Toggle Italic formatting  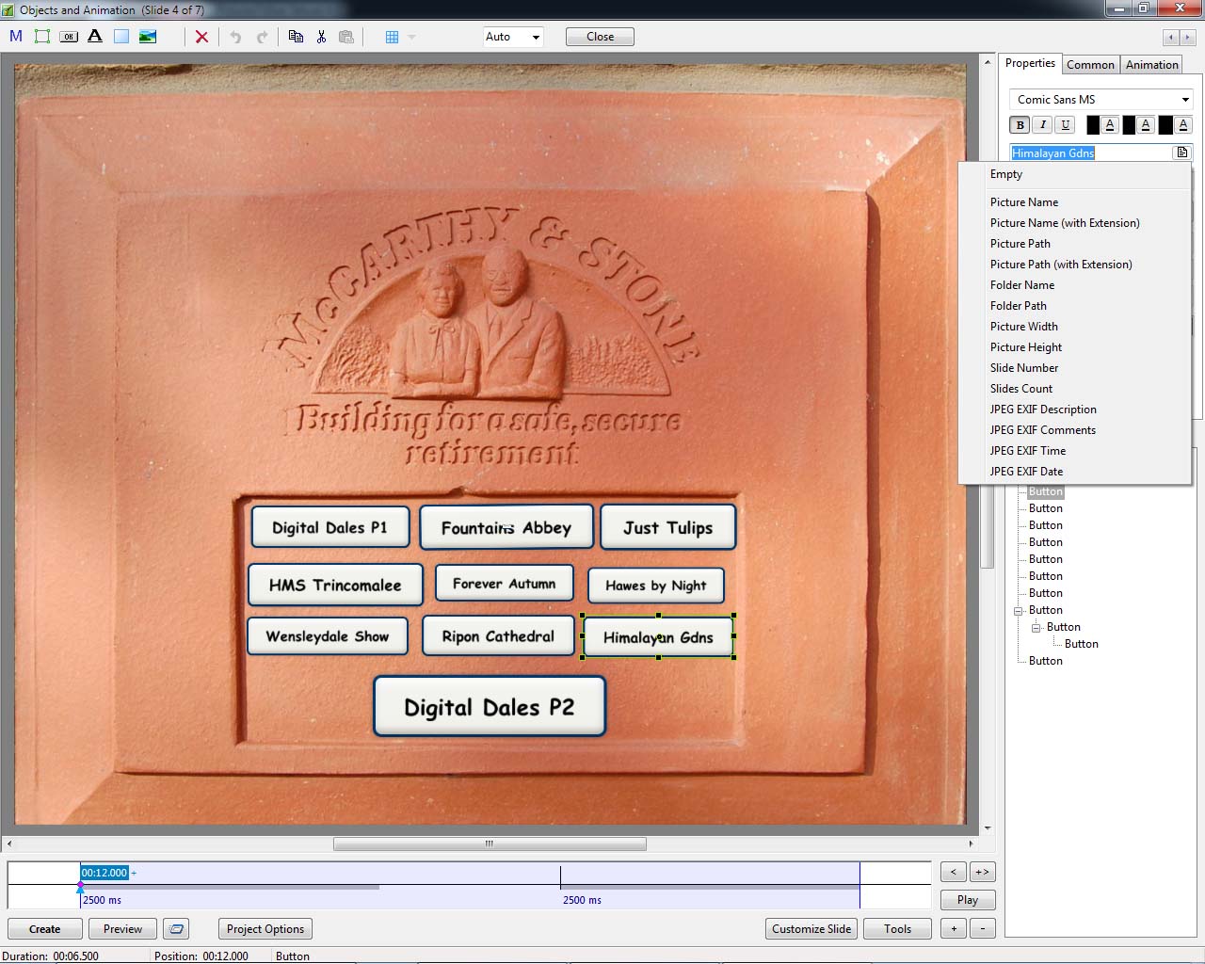[1042, 124]
